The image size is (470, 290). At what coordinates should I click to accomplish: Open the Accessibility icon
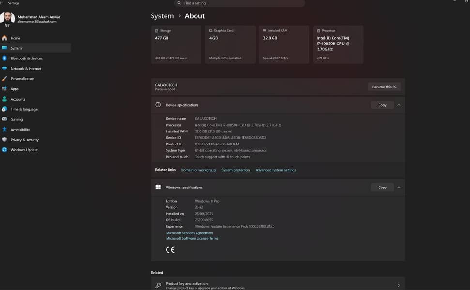coord(4,129)
